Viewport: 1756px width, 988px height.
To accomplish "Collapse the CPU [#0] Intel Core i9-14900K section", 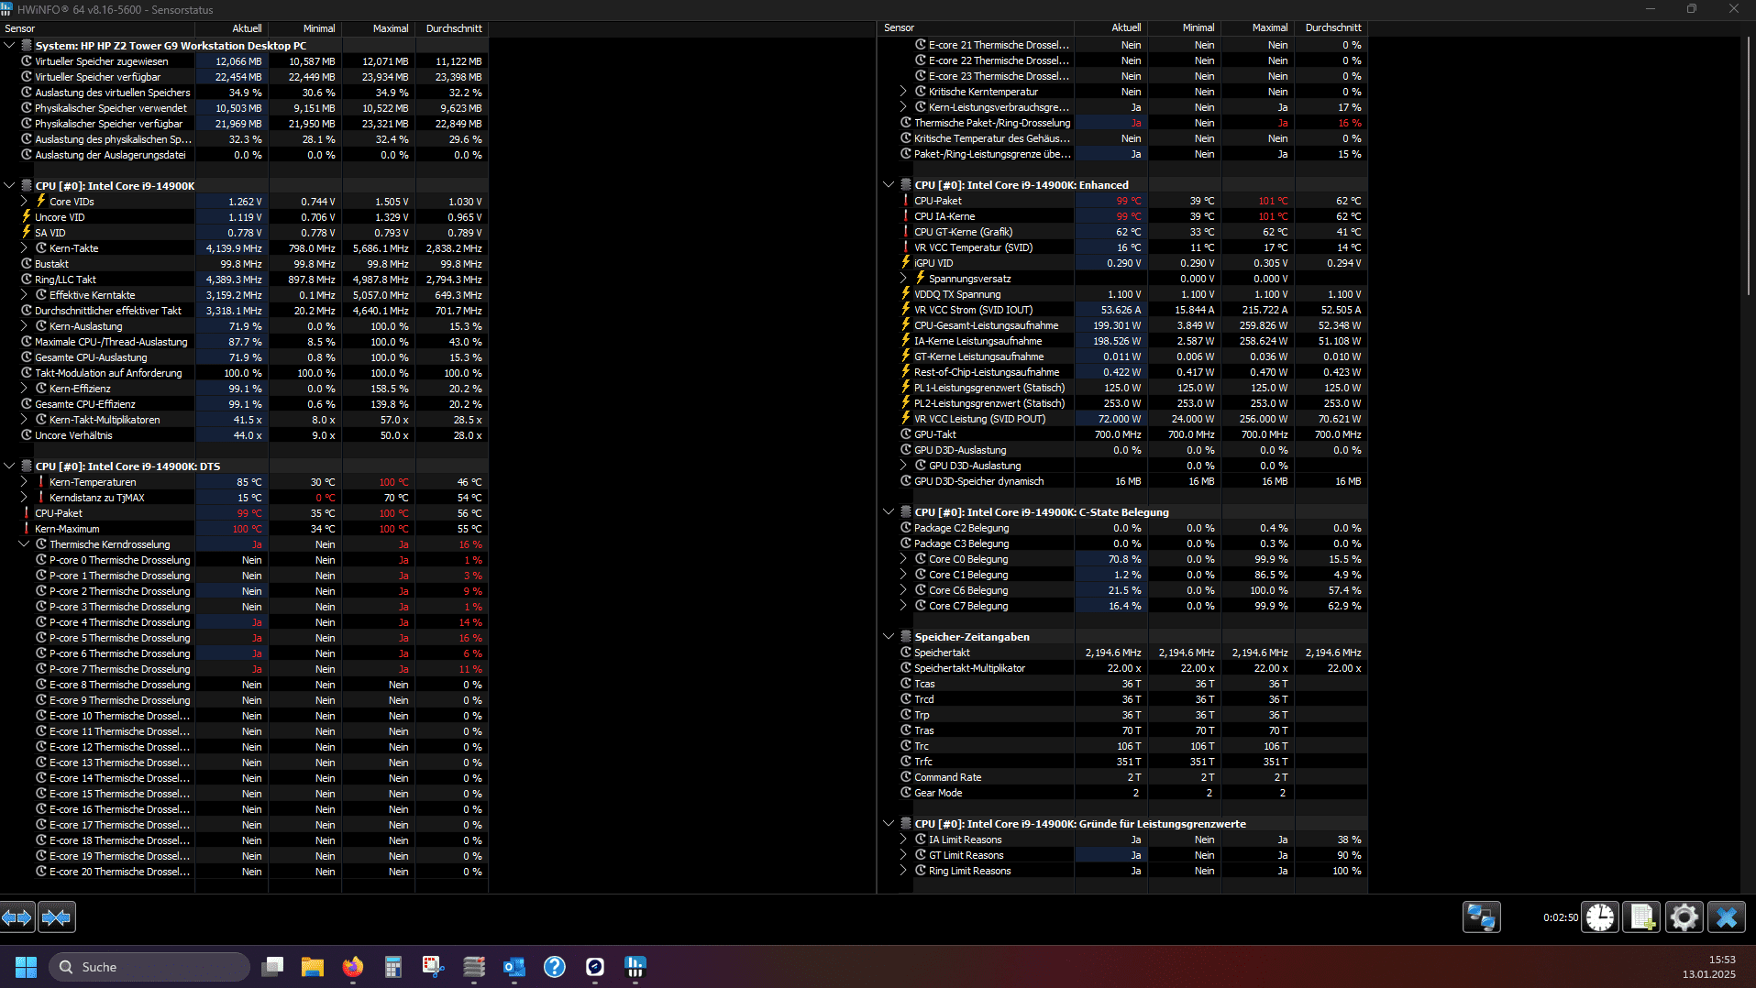I will pos(9,185).
